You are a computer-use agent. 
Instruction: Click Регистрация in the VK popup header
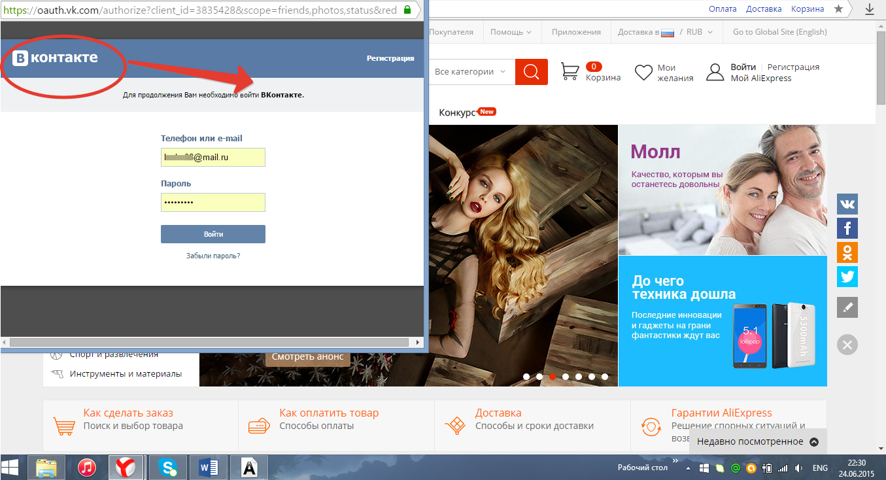coord(390,58)
